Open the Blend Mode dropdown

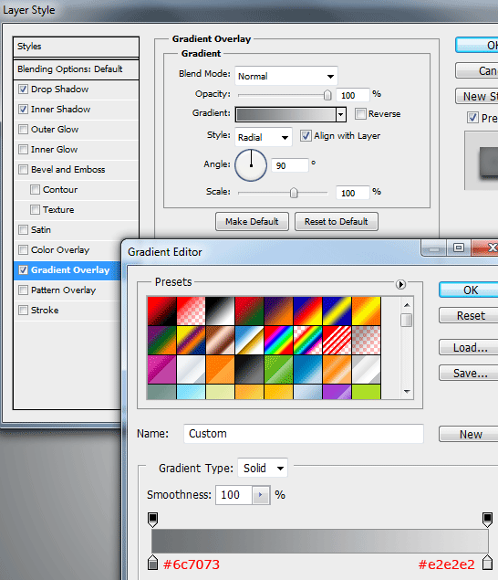pos(286,76)
